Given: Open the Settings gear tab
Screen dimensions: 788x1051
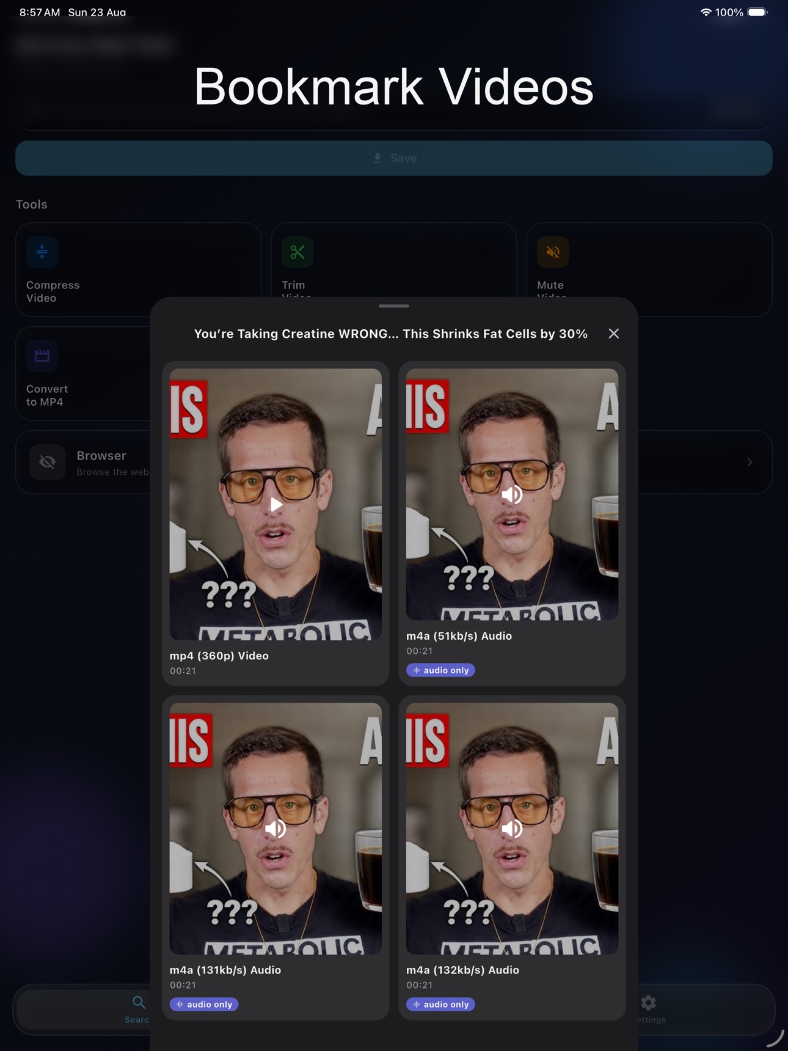Looking at the screenshot, I should 648,1003.
